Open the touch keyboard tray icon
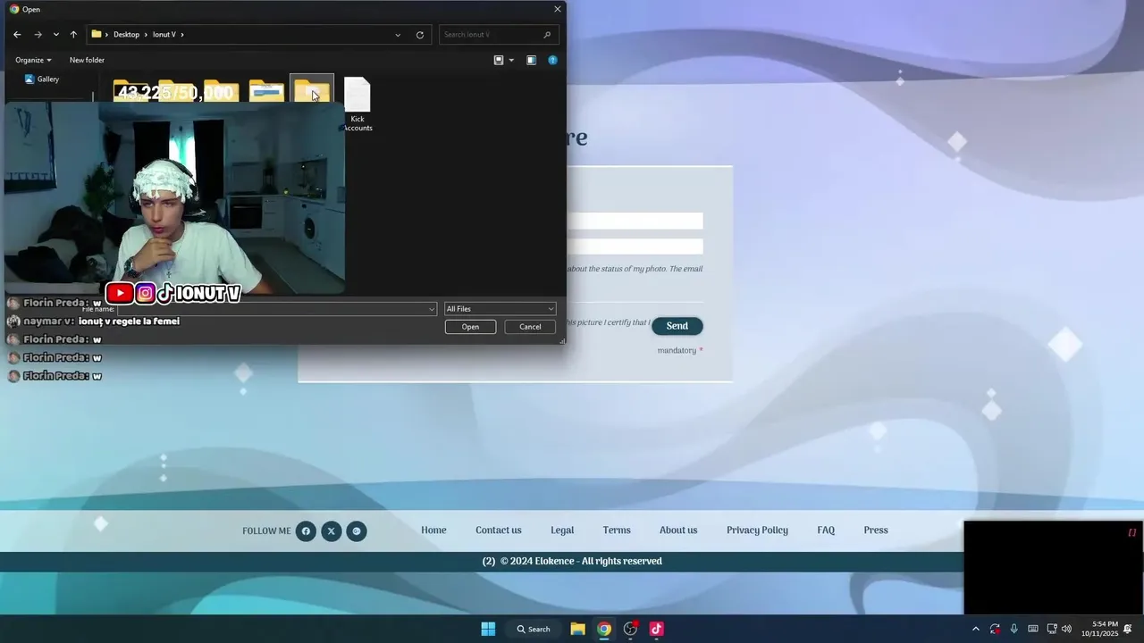This screenshot has width=1144, height=643. [x=1033, y=629]
